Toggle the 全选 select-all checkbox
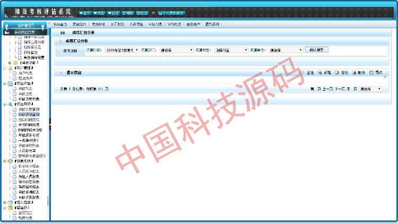 point(302,73)
